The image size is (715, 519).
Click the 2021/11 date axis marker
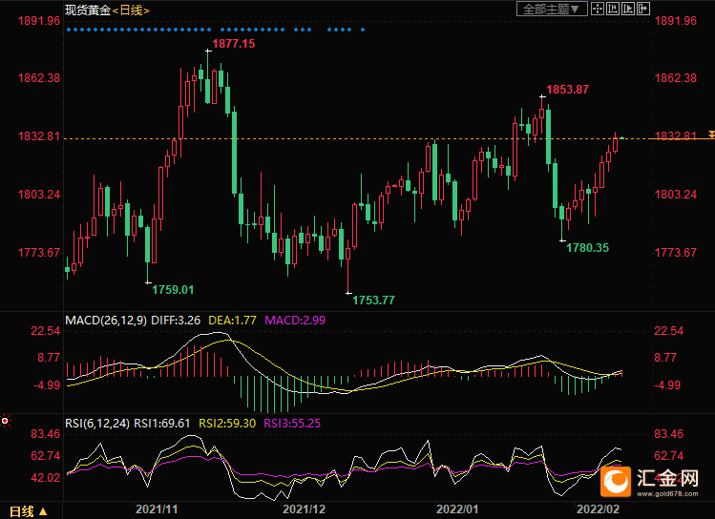coord(157,509)
